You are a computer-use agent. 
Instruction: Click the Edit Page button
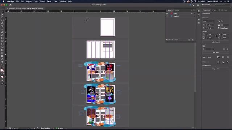point(216,53)
